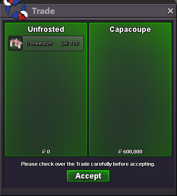Image resolution: width=177 pixels, height=196 pixels.
Task: Click the 600,000 money amount
Action: (133, 152)
